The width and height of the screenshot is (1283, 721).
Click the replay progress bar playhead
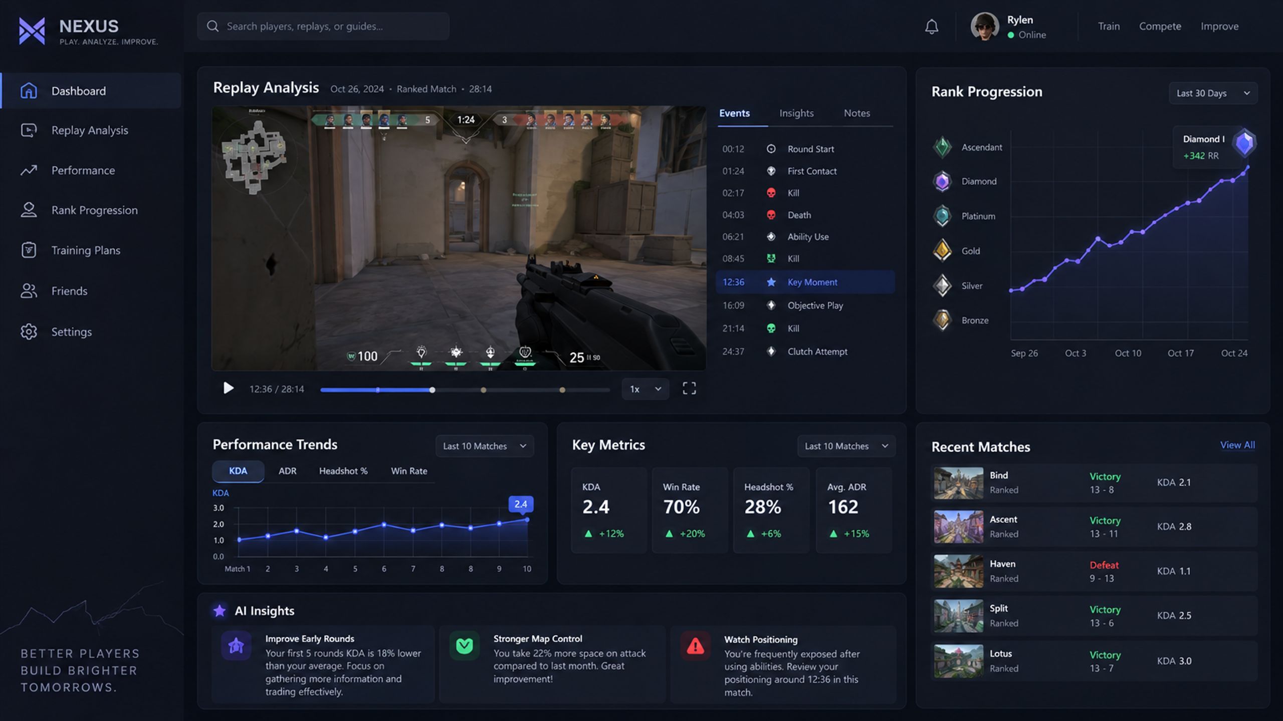click(x=432, y=390)
